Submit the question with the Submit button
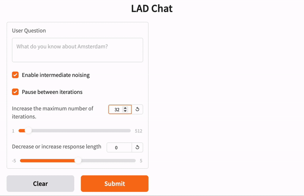304x196 pixels. pyautogui.click(x=115, y=183)
